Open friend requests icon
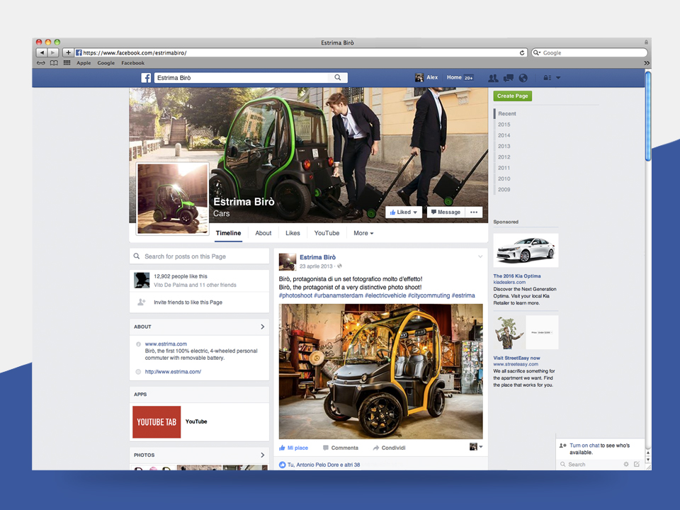Viewport: 680px width, 510px height. [x=493, y=78]
